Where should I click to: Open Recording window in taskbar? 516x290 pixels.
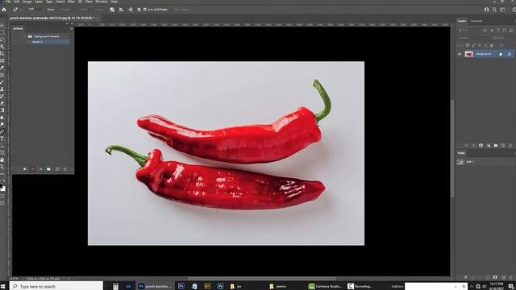click(360, 287)
